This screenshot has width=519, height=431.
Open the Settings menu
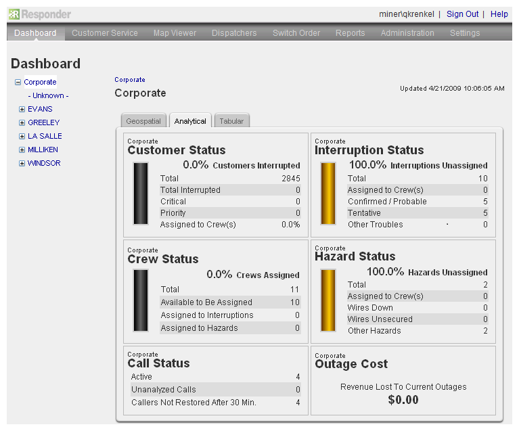tap(465, 32)
